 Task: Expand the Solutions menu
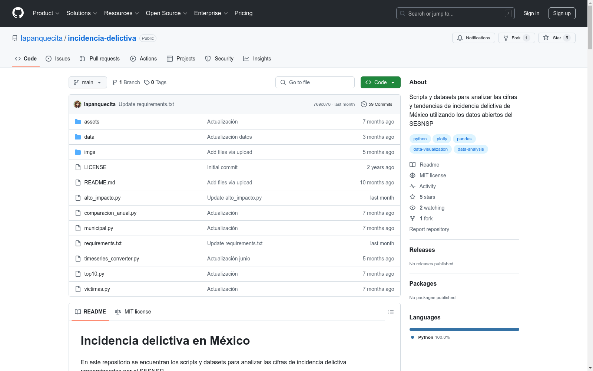coord(82,13)
